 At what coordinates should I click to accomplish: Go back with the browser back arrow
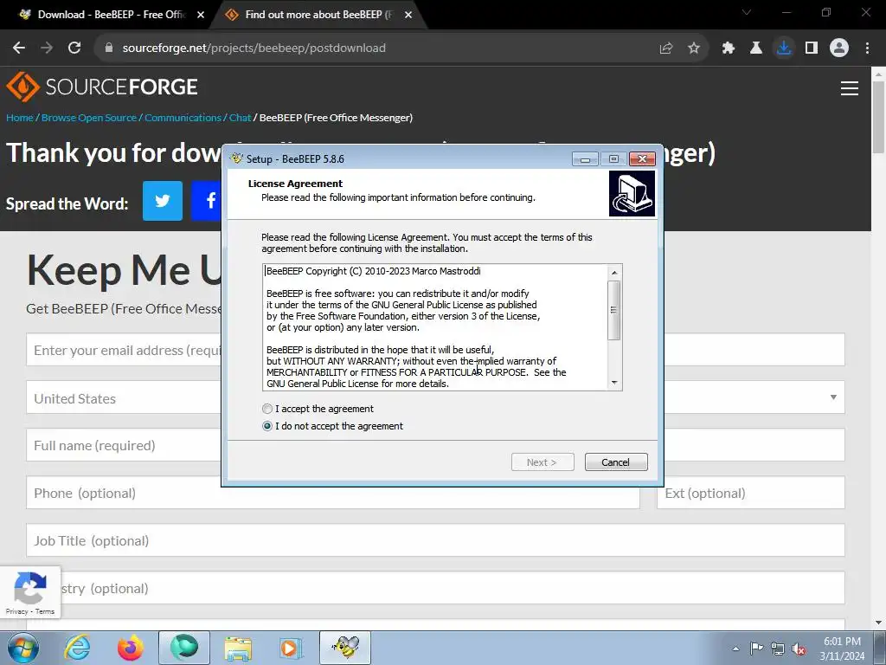(x=19, y=48)
